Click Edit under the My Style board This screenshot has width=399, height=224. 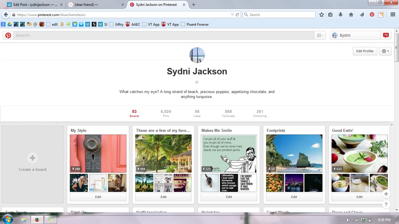pos(98,197)
